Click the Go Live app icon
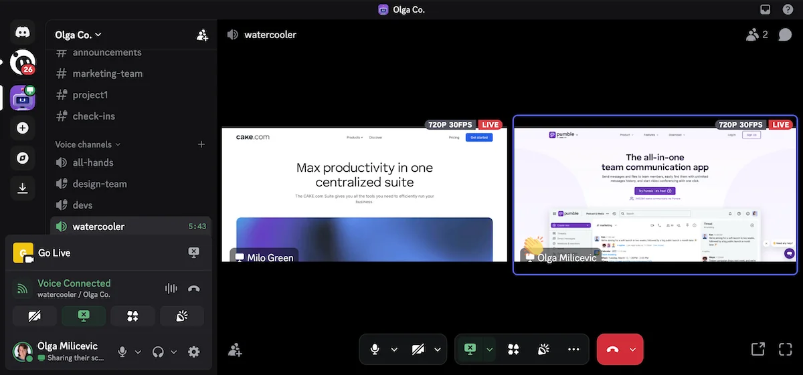 click(x=23, y=253)
